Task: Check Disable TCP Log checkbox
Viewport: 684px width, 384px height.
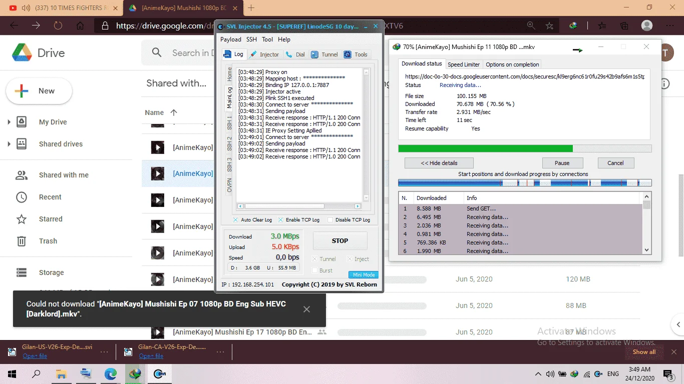Action: pyautogui.click(x=330, y=220)
